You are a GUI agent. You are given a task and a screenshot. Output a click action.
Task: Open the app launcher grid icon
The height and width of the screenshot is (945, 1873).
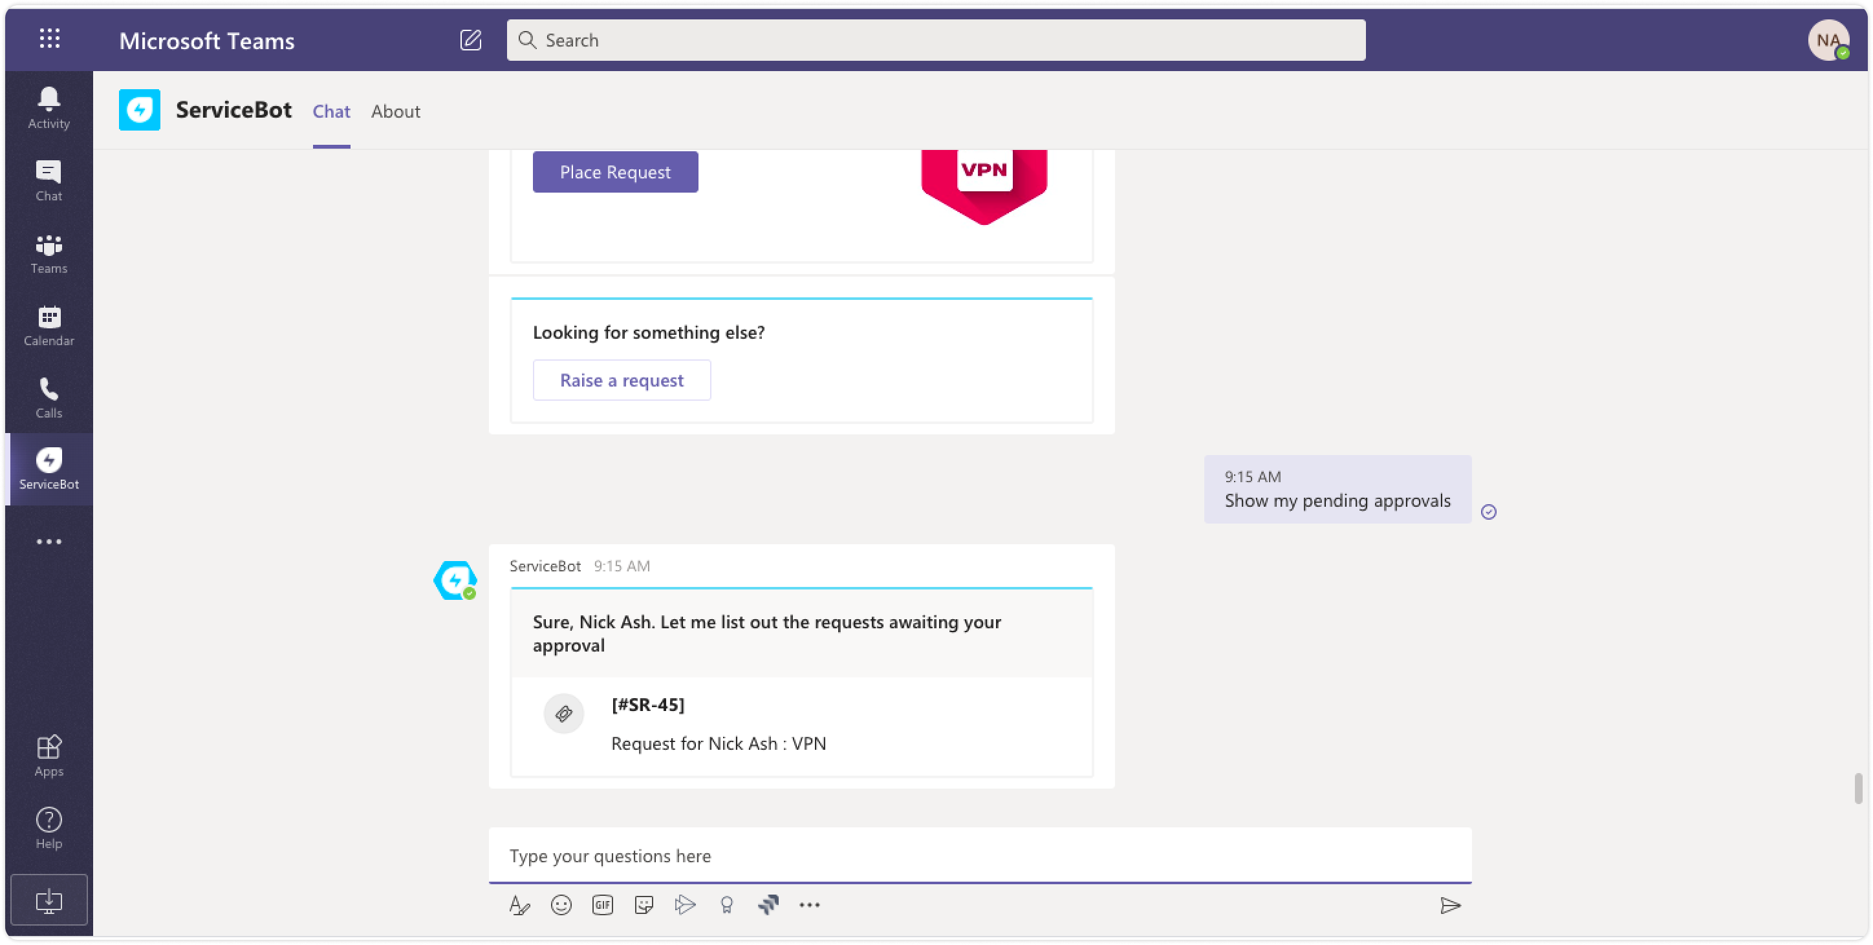(x=49, y=39)
